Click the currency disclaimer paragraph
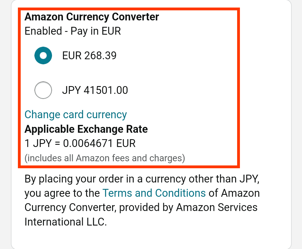Image resolution: width=302 pixels, height=249 pixels. 142,200
